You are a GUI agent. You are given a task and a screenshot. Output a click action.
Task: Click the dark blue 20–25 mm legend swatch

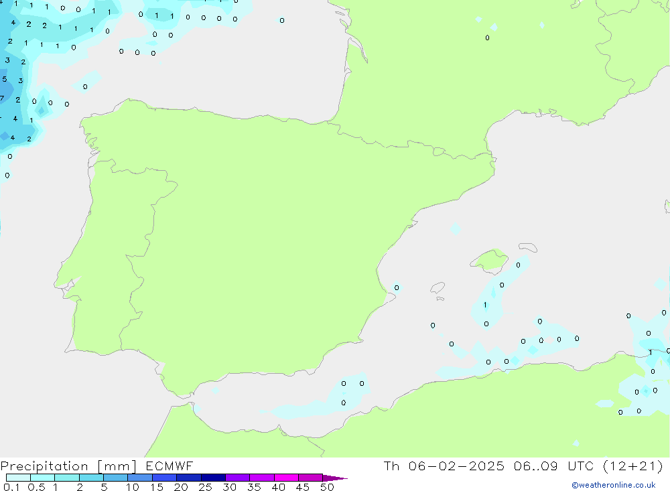point(189,478)
